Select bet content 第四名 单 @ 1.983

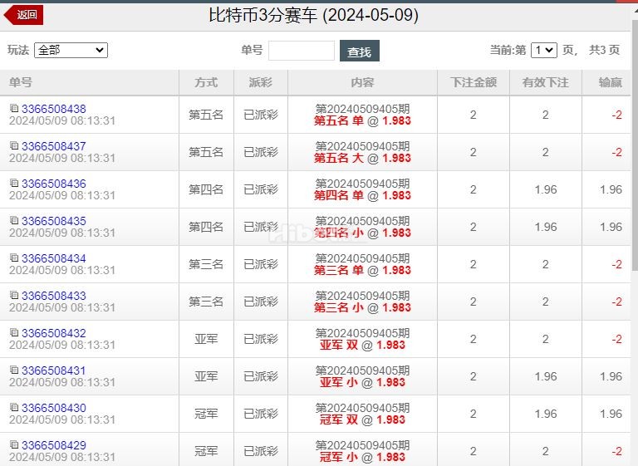362,196
